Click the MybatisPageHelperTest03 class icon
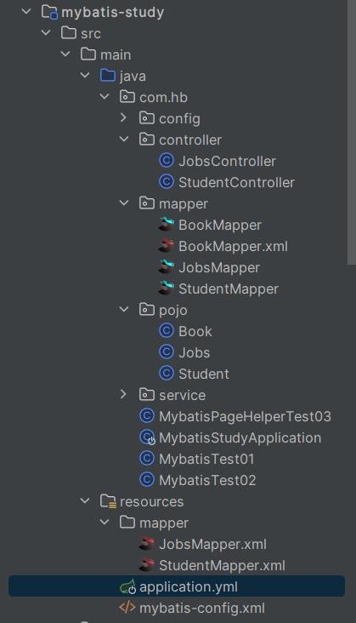Viewport: 356px width, 623px height. click(x=147, y=415)
